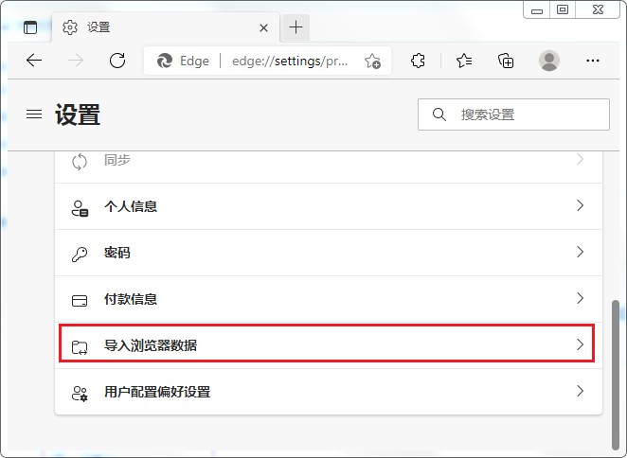Close the 设置 tab
Image resolution: width=627 pixels, height=458 pixels.
point(263,27)
